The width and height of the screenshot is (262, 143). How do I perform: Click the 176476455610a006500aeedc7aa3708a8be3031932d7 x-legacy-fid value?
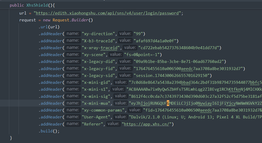188,69
